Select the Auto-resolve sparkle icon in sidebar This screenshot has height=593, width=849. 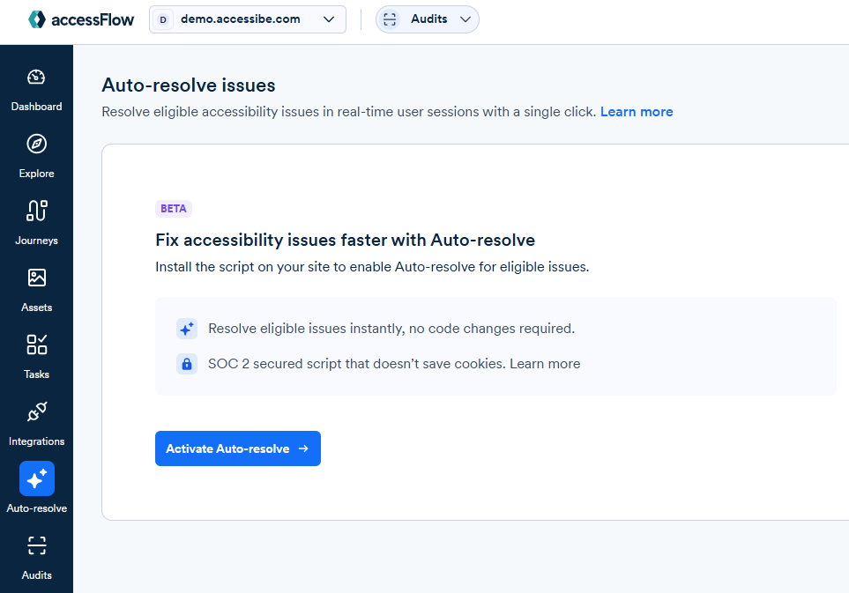tap(37, 478)
